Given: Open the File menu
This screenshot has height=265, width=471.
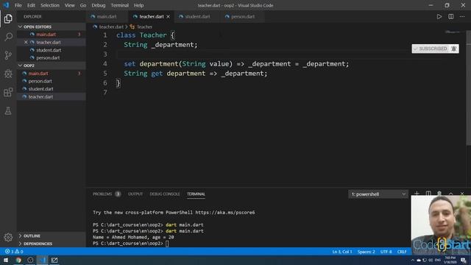Looking at the screenshot, I should pyautogui.click(x=18, y=5).
